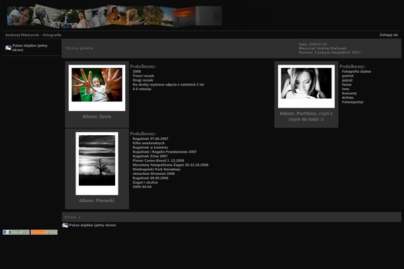Open Plener Canon-Board 3.12.2006 subalbum
404x269 pixels.
[158, 161]
